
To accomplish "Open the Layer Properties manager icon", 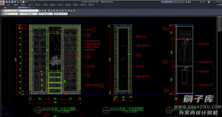I will click(x=2, y=10).
